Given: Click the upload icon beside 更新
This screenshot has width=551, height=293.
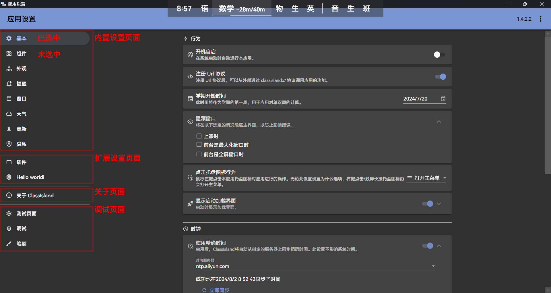Looking at the screenshot, I should pyautogui.click(x=9, y=129).
